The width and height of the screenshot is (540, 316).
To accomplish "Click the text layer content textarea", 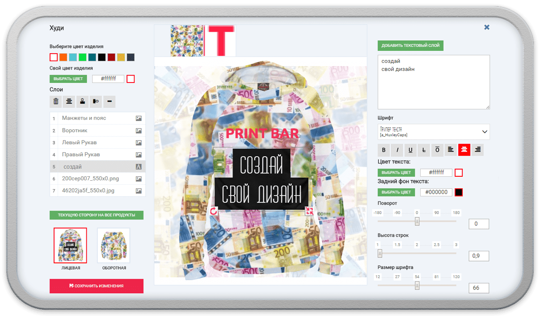I will [434, 82].
